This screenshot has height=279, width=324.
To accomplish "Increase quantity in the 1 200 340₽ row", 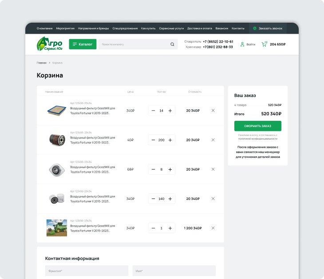I will 170,228.
